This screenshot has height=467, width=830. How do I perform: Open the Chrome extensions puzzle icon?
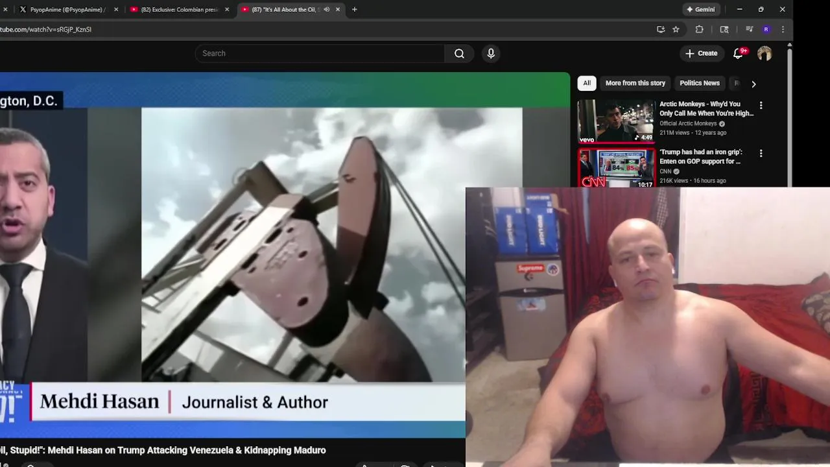pyautogui.click(x=699, y=29)
